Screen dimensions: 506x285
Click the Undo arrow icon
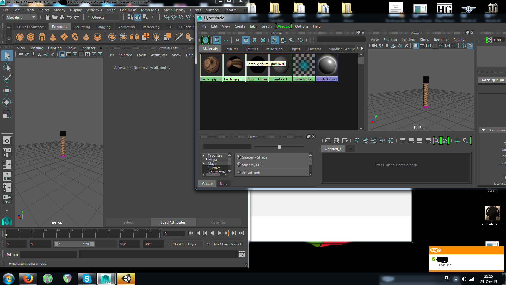(x=69, y=17)
